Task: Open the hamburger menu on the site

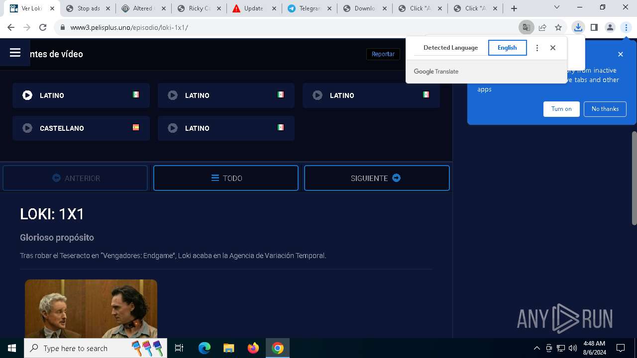Action: [15, 53]
